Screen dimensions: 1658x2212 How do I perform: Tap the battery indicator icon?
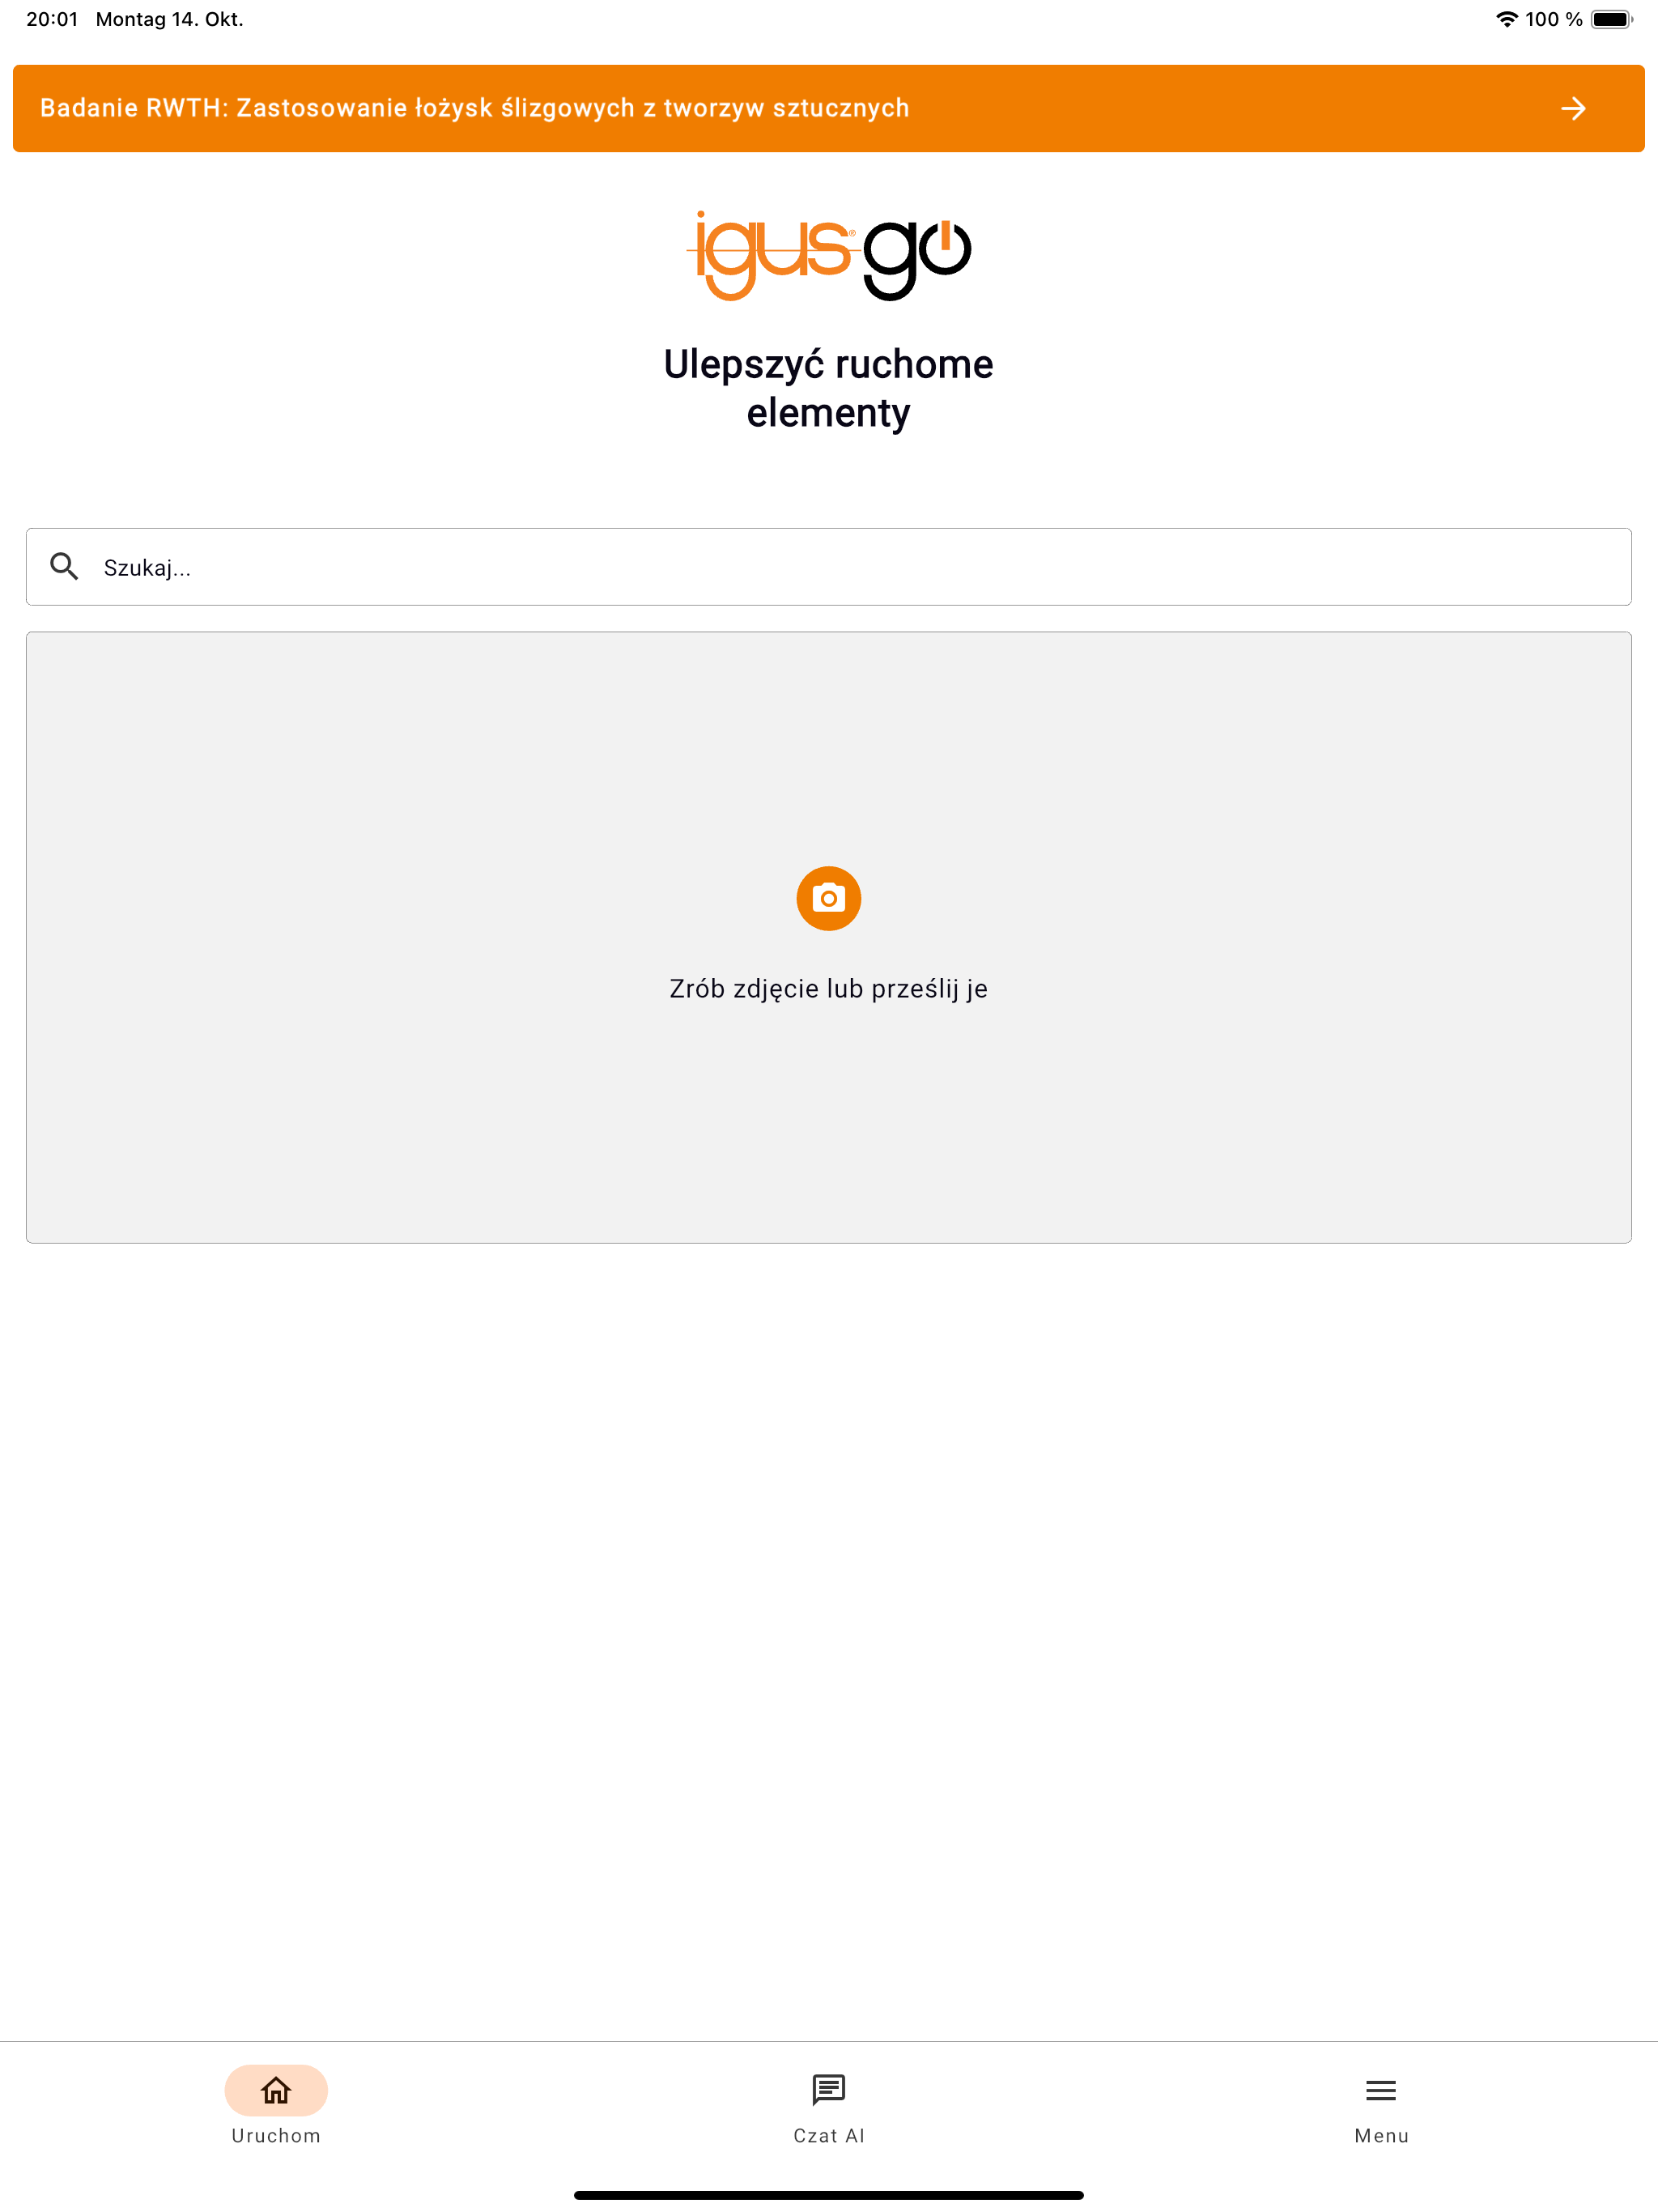(1611, 19)
